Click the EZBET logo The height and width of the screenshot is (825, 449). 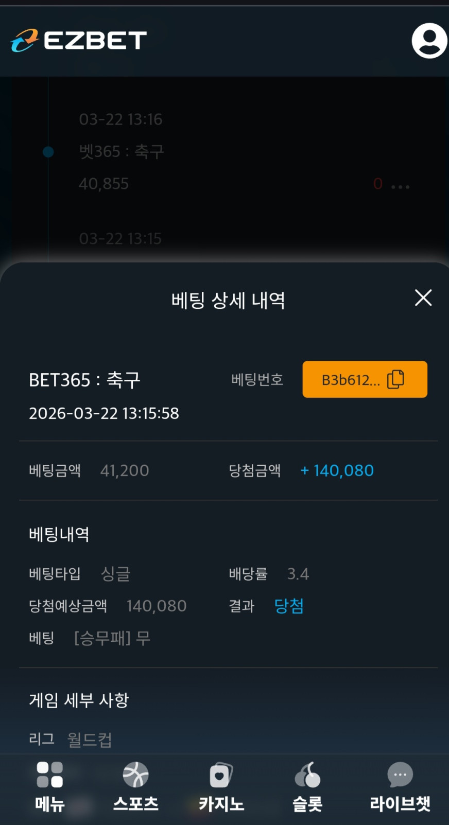(79, 41)
